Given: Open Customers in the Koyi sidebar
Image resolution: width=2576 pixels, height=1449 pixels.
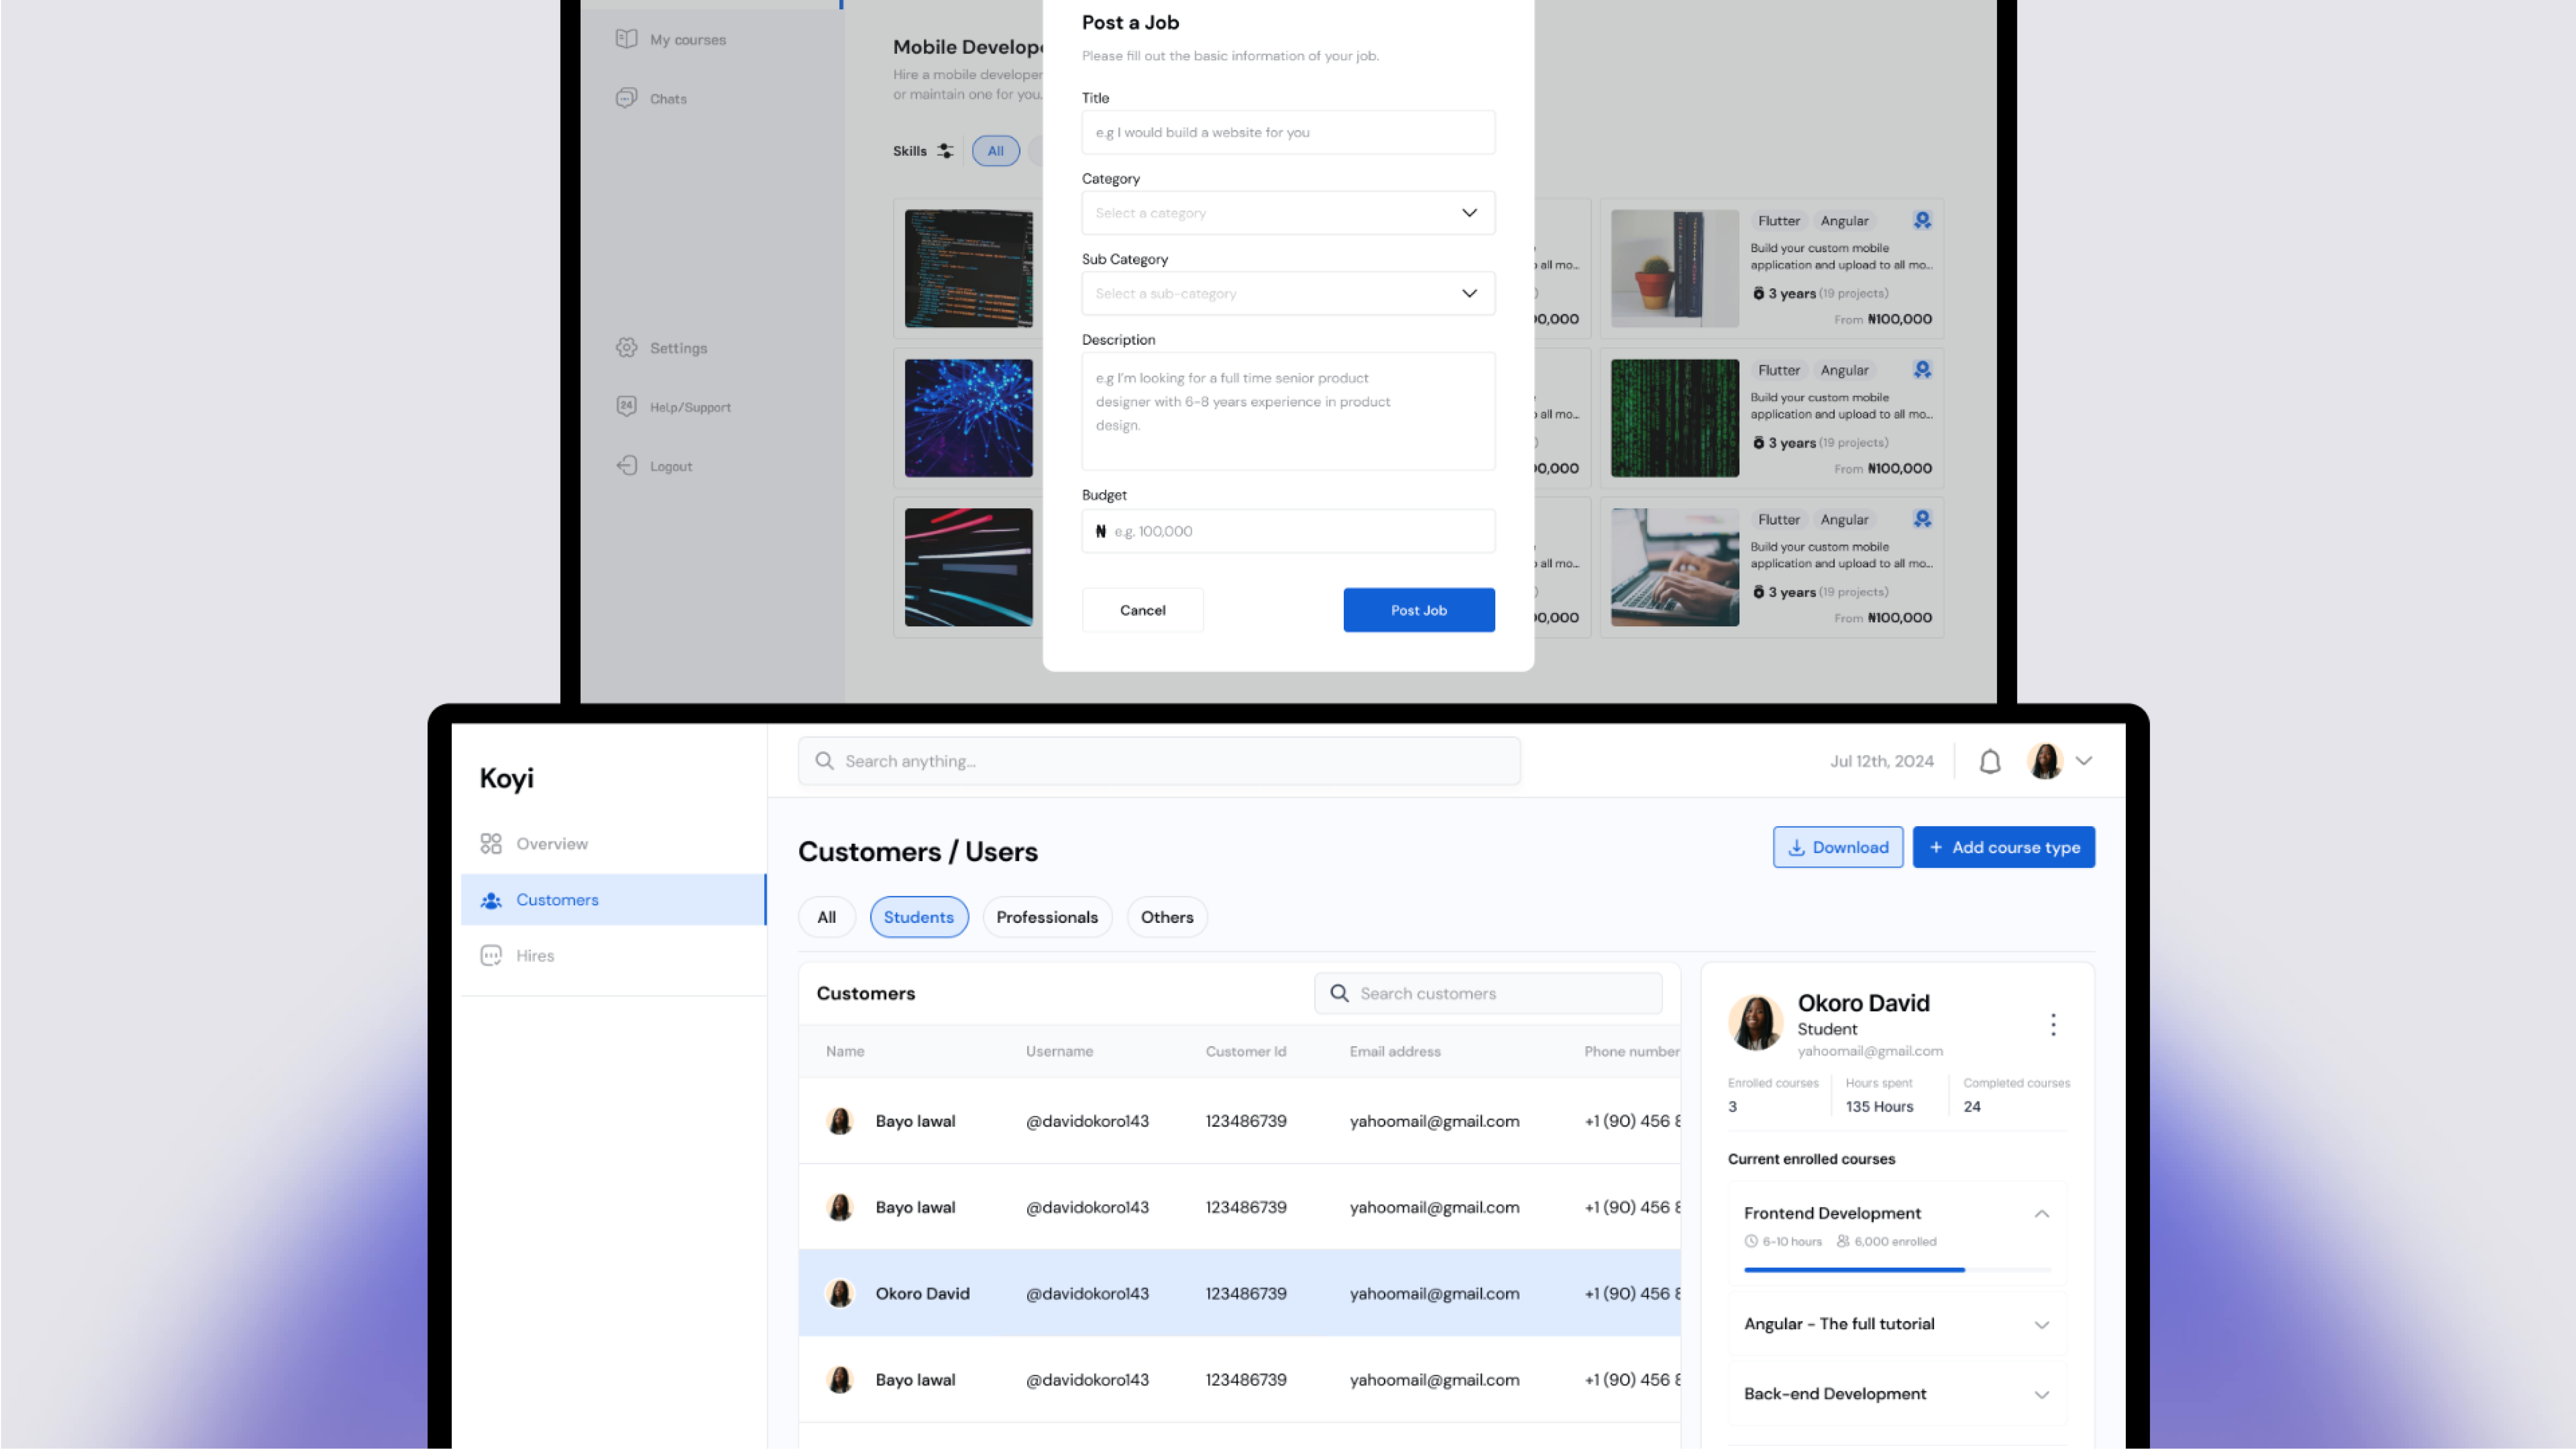Looking at the screenshot, I should coord(613,900).
